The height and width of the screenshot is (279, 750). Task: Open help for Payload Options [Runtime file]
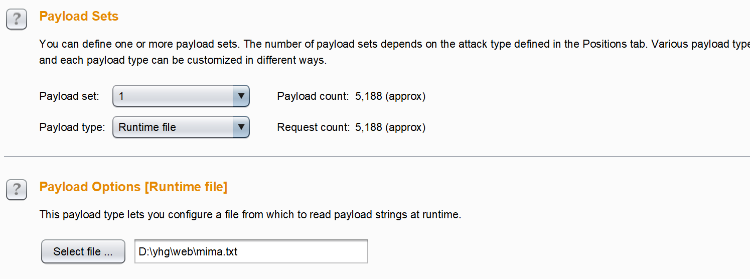[x=17, y=190]
